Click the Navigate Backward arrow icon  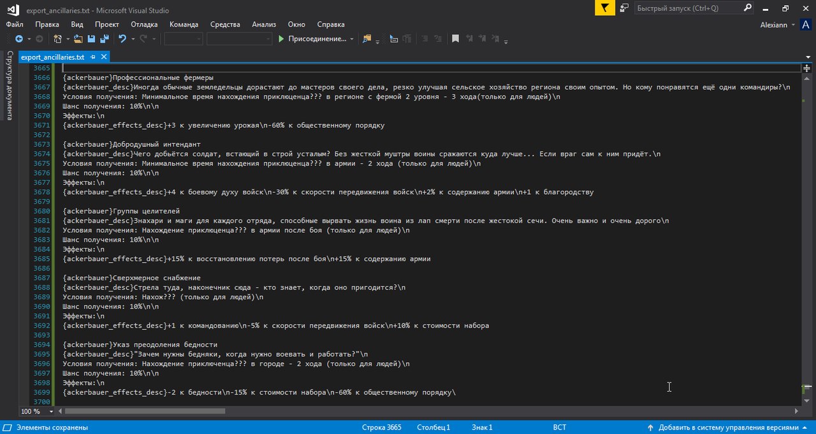point(19,39)
